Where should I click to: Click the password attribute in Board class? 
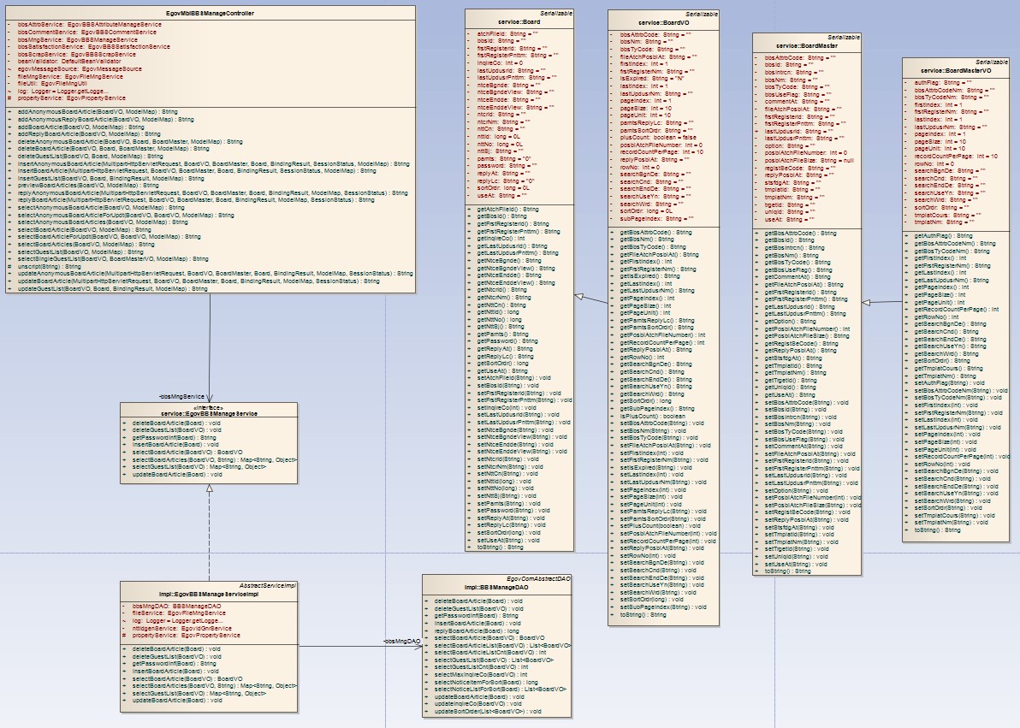coord(498,164)
